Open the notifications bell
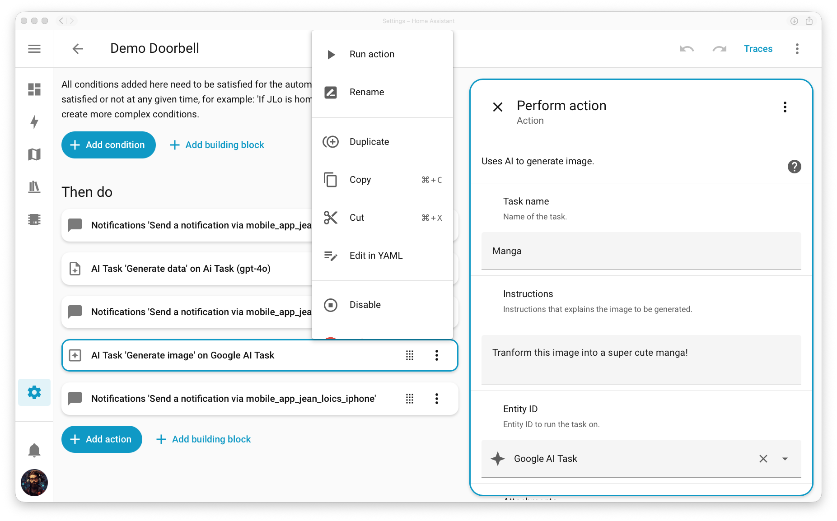 click(34, 450)
